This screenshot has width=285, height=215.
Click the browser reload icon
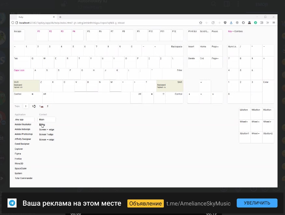point(213,23)
